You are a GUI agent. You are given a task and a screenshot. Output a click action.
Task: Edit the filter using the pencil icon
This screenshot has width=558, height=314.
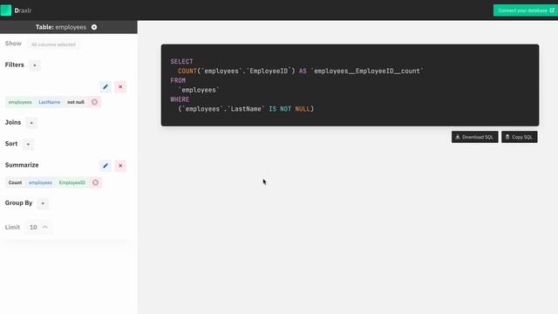coord(105,87)
